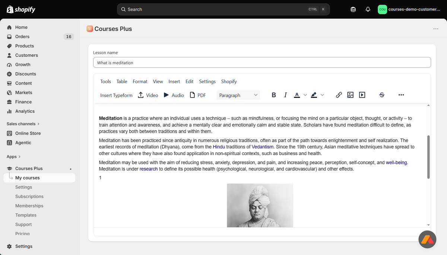Open the Tools editor menu
The image size is (447, 255).
105,81
